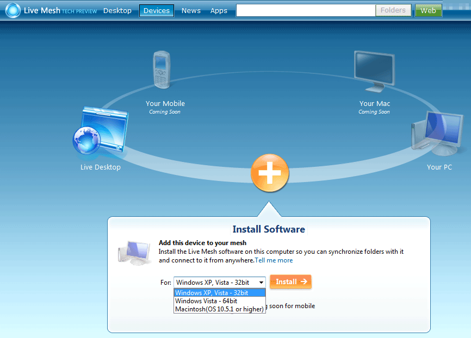Viewport: 471px width, 338px height.
Task: Click the Folders search button
Action: coord(393,10)
